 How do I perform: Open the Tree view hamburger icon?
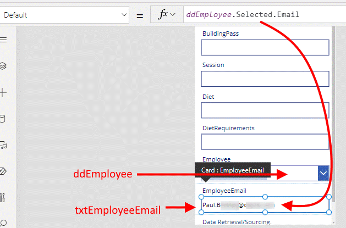pos(3,40)
